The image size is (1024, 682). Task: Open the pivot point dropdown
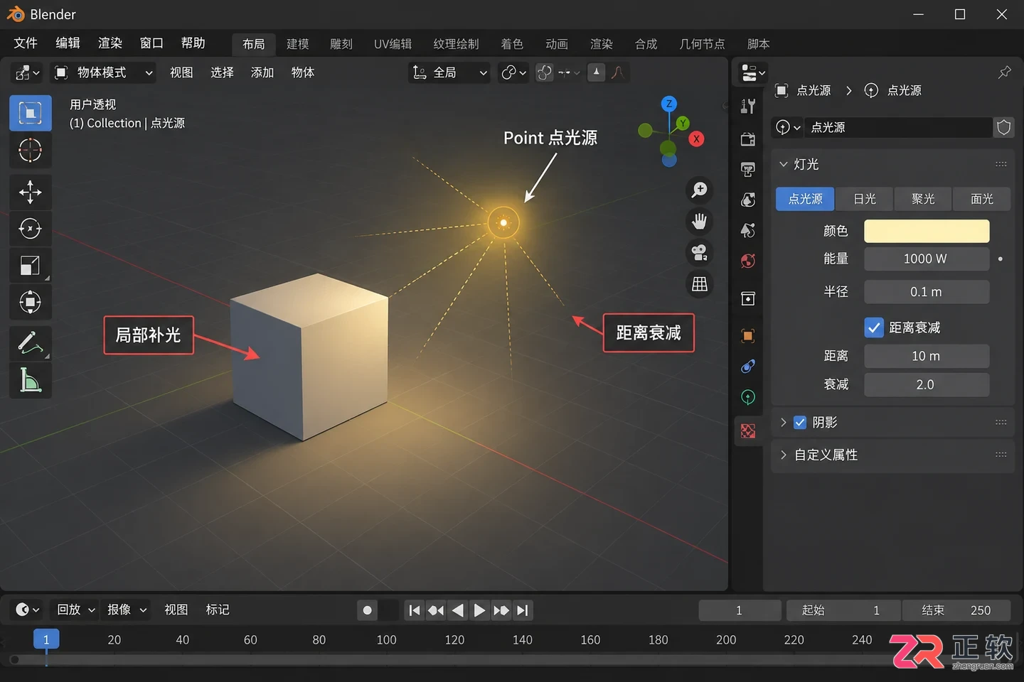click(513, 72)
